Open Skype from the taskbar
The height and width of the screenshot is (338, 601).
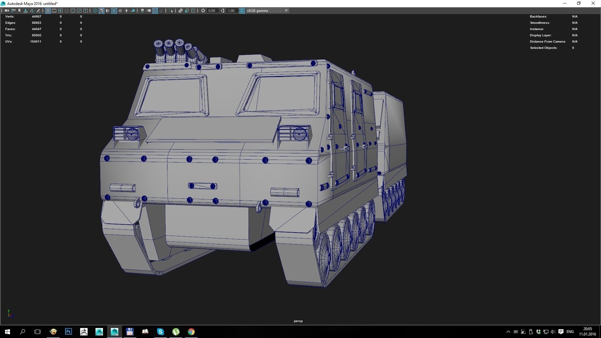click(x=160, y=331)
